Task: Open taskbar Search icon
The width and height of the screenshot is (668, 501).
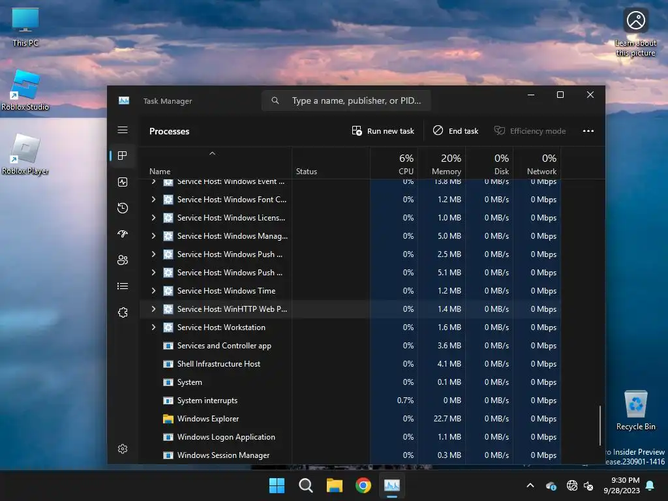Action: pos(306,485)
